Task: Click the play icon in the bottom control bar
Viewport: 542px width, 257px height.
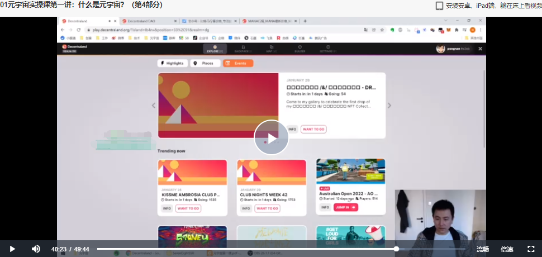Action: (12, 249)
